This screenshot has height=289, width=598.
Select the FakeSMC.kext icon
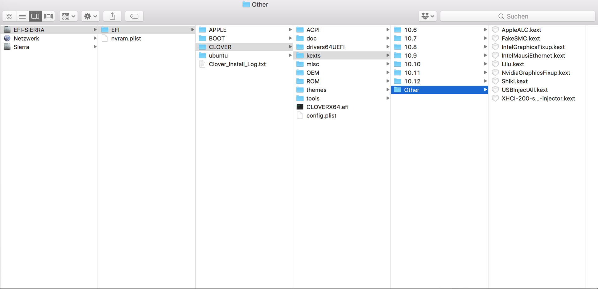coord(495,38)
